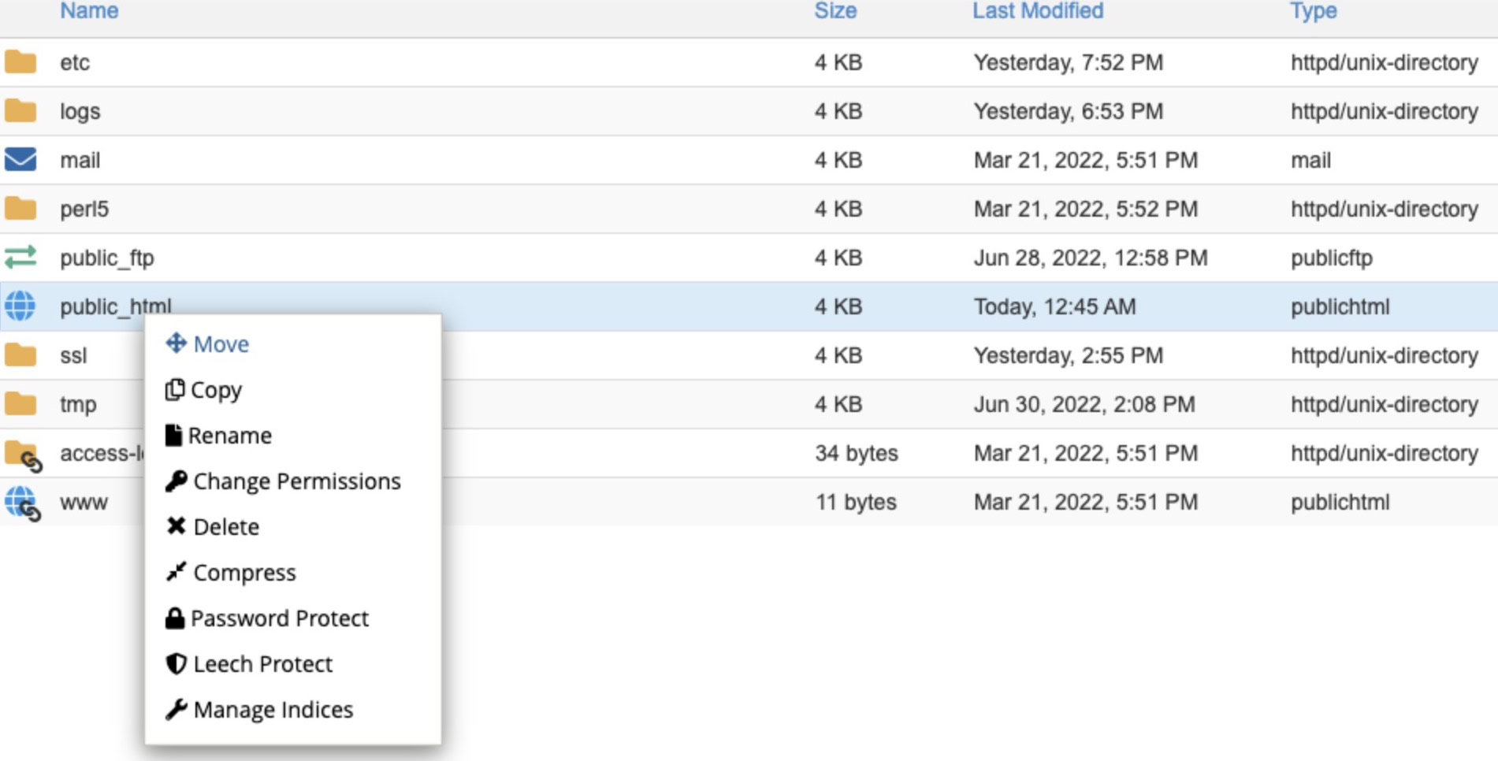The height and width of the screenshot is (761, 1498).
Task: Click the www globe symlink icon
Action: point(22,503)
